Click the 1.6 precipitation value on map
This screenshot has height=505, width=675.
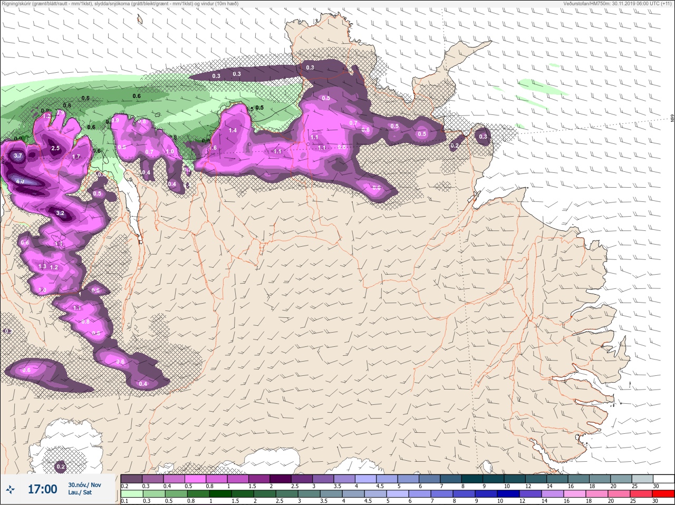pos(213,148)
